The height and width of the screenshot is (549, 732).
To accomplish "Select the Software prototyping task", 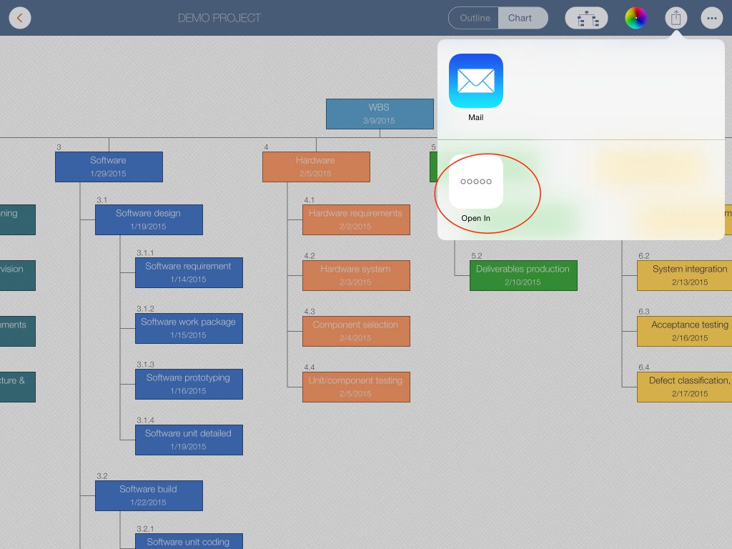I will click(189, 384).
